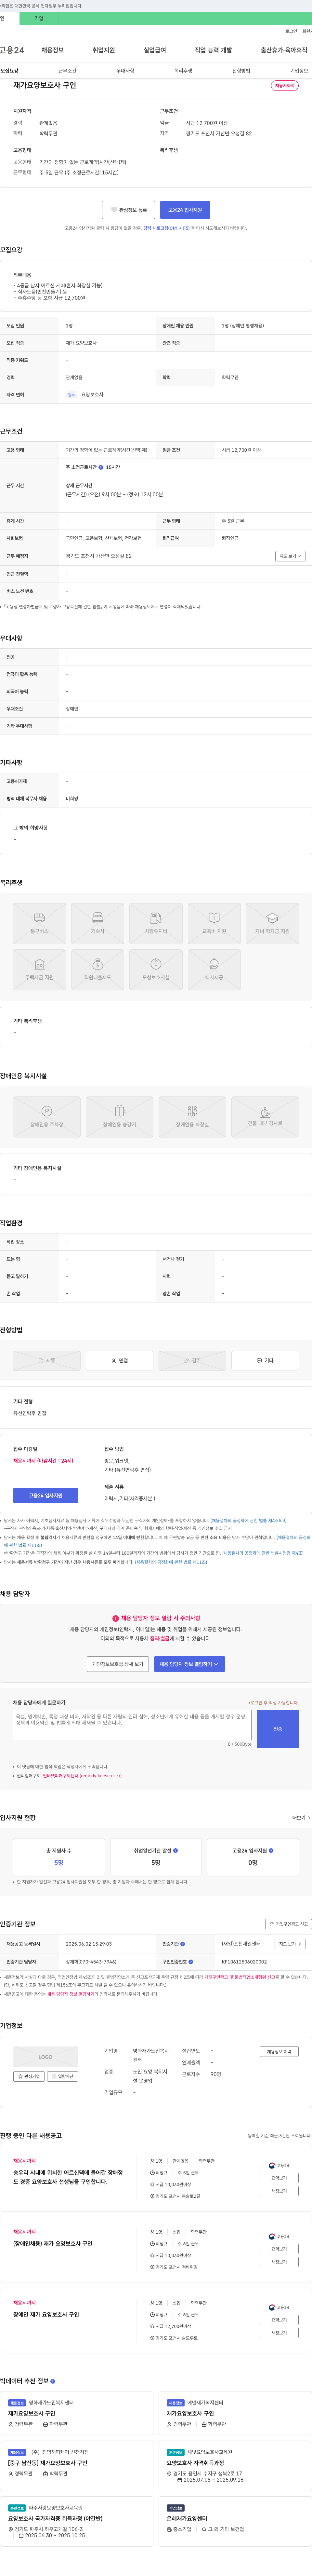
Task: Click info icon next to 고용24 입사지원자
Action: coord(271,1851)
